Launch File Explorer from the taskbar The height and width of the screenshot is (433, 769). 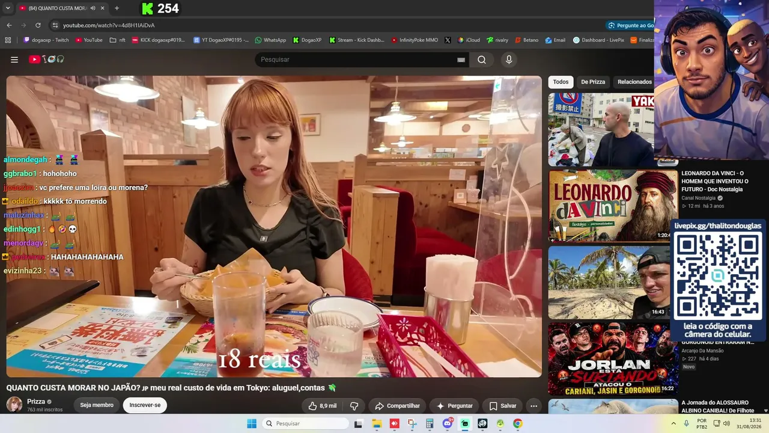[x=377, y=423]
